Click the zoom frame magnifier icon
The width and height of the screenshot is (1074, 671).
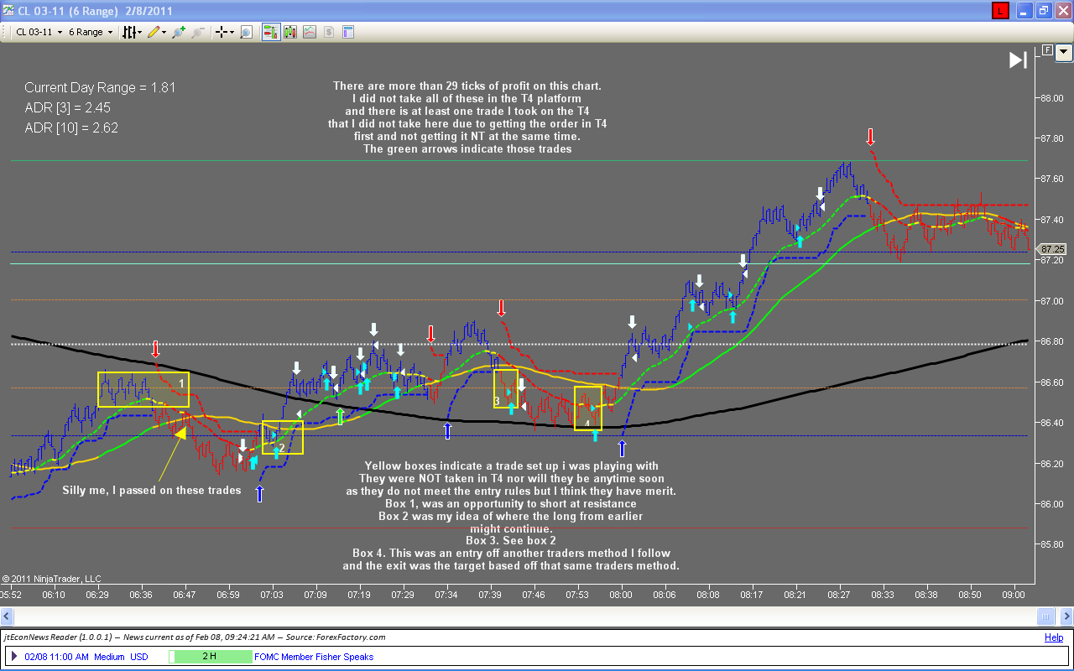pyautogui.click(x=247, y=32)
